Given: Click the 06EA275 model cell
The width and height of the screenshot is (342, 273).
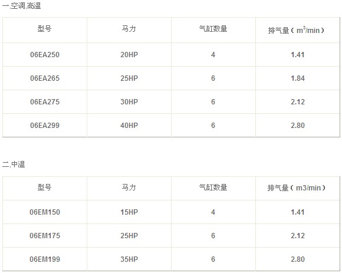Looking at the screenshot, I should [x=45, y=101].
